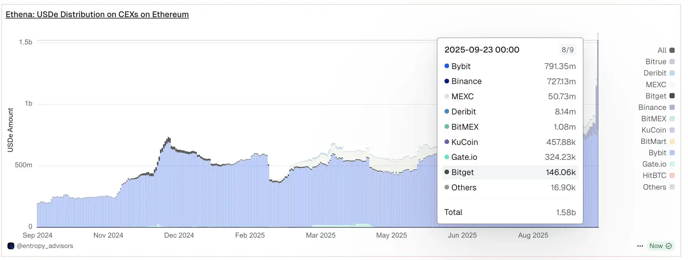The image size is (688, 260).
Task: Click the checkmark icon beside Now
Action: pyautogui.click(x=669, y=246)
